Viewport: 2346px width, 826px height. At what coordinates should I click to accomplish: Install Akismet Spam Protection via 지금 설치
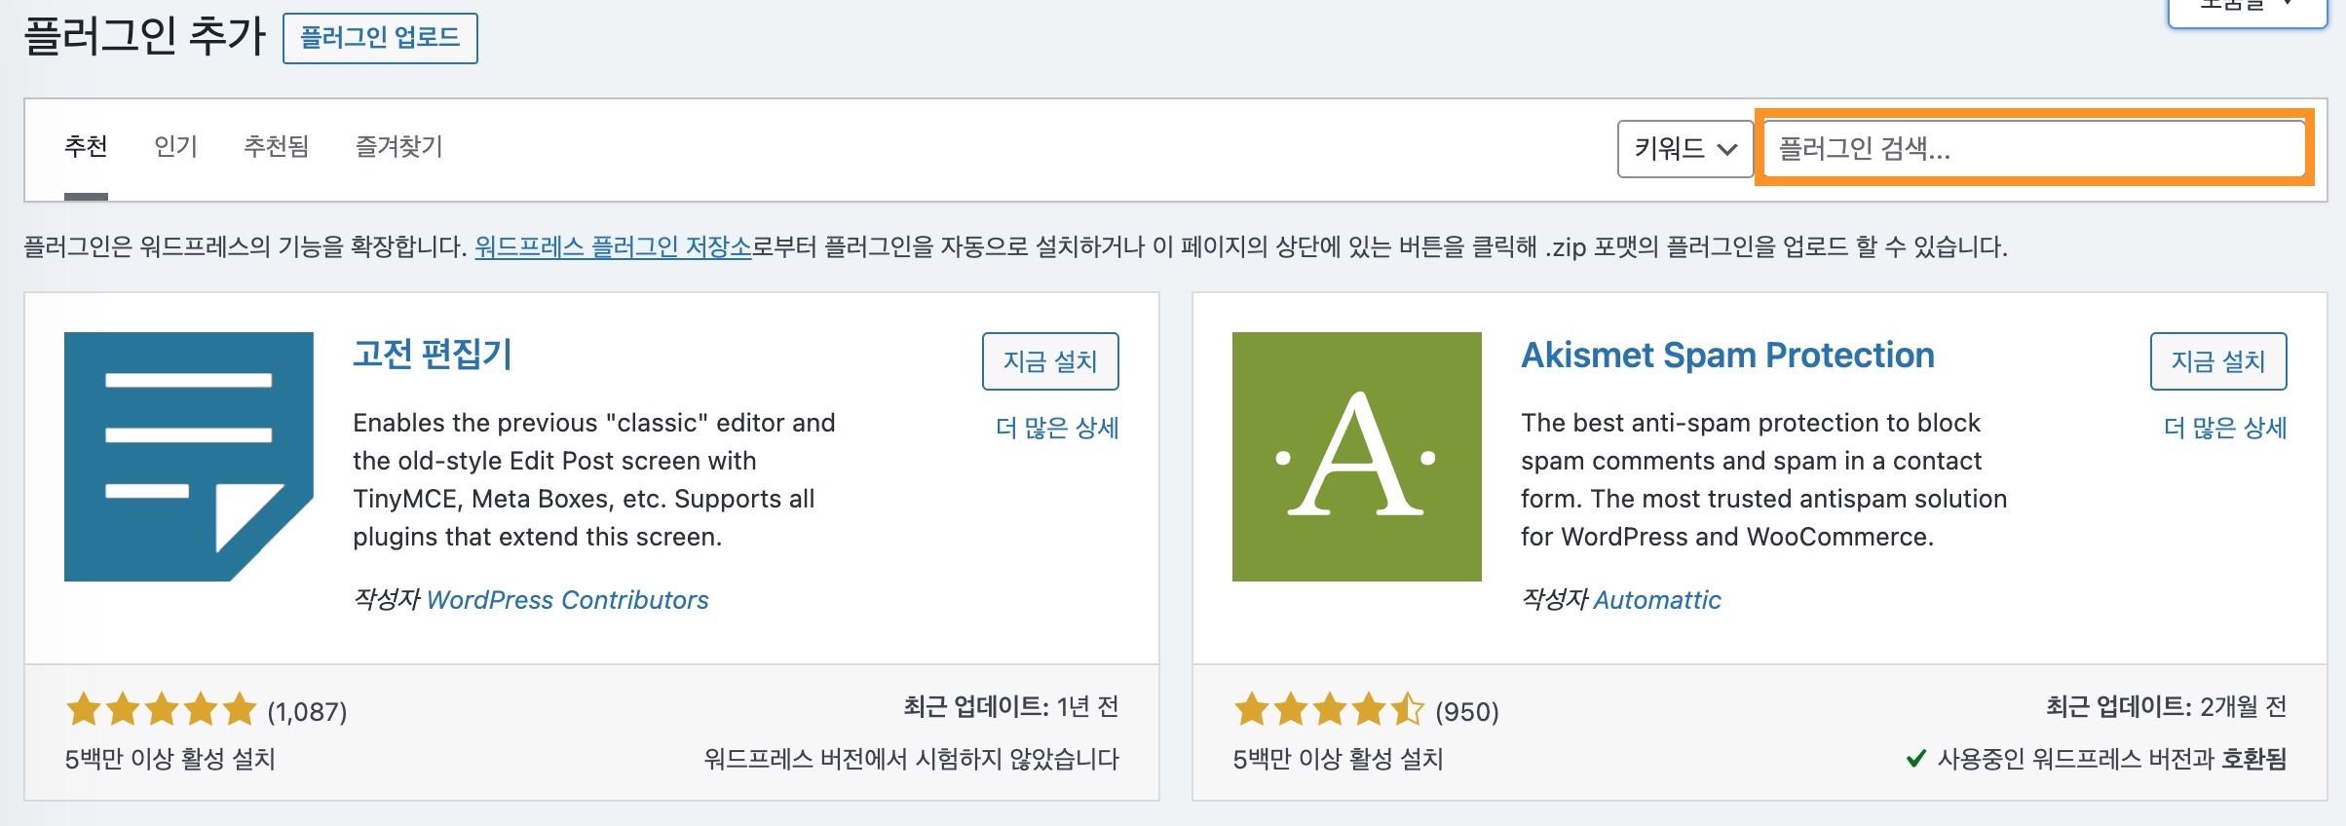click(x=2218, y=360)
